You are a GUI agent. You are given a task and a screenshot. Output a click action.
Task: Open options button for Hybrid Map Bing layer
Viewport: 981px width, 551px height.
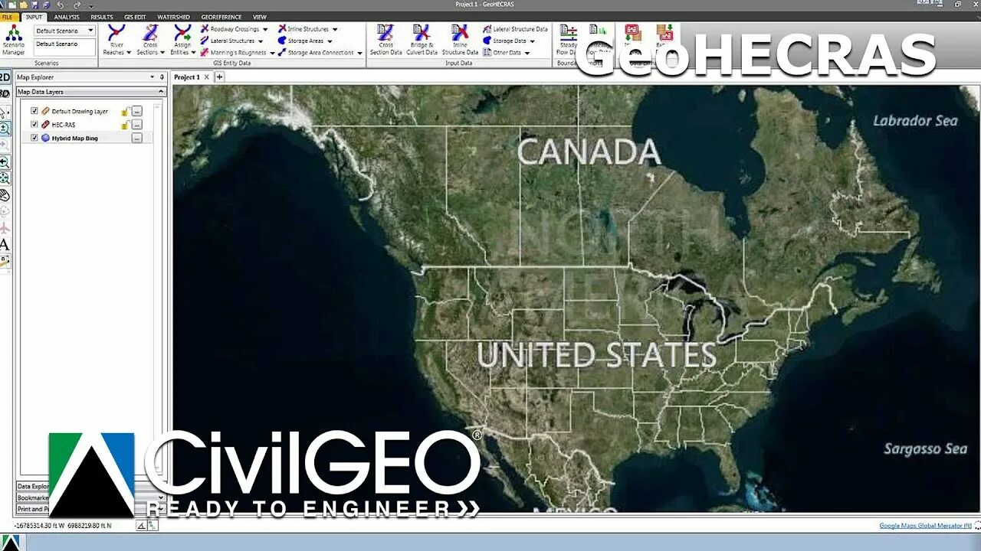136,139
